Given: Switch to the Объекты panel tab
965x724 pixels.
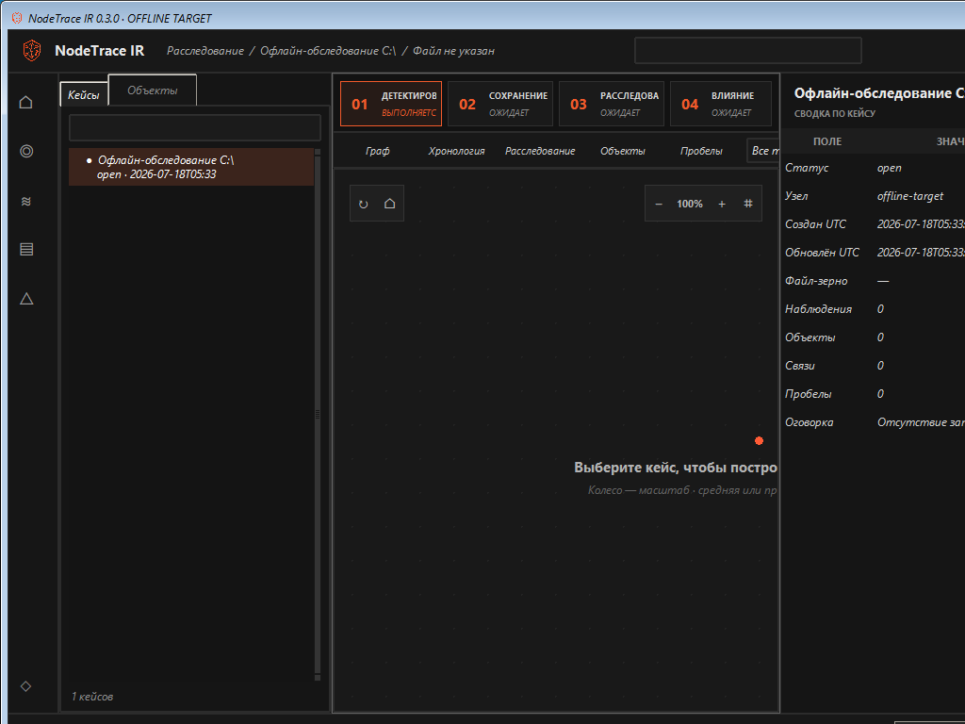Looking at the screenshot, I should 153,90.
